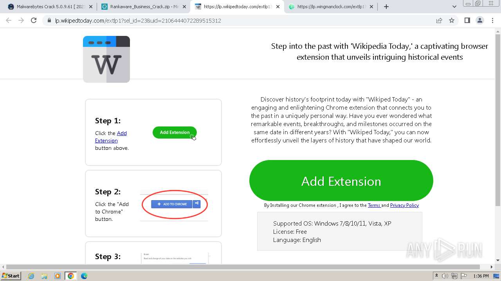
Task: Click the Wikiped Today W logo
Action: [106, 59]
